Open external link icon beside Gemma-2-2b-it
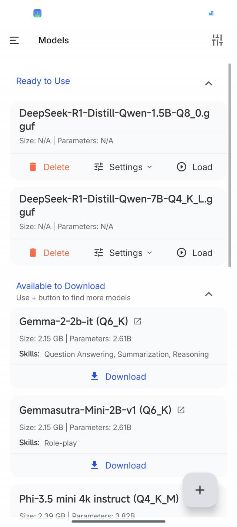 coord(138,321)
